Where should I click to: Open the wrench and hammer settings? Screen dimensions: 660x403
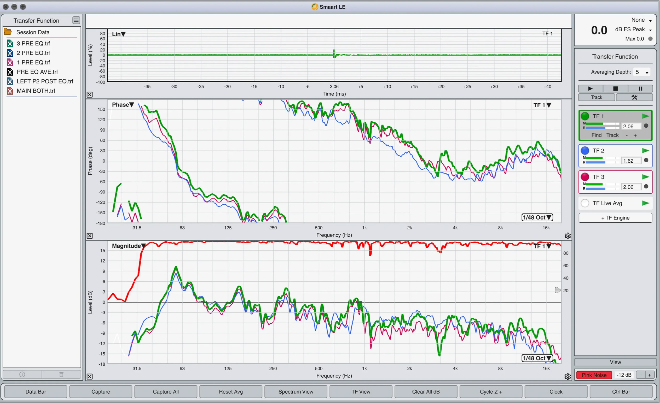click(x=634, y=97)
